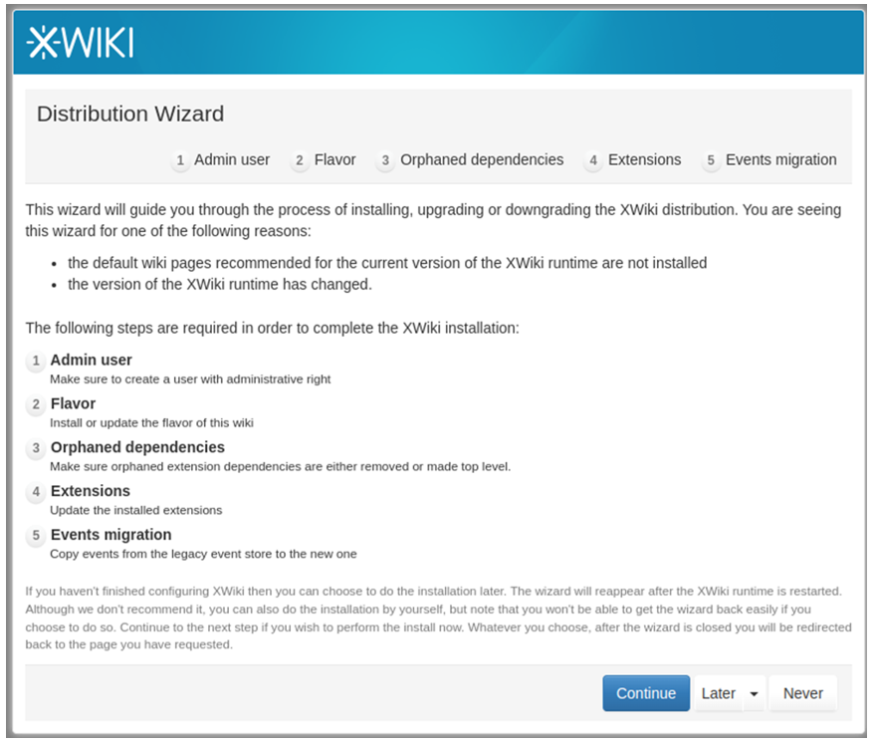Choose the Never button
874x743 pixels.
(x=802, y=694)
